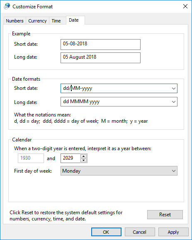Open the Currency tab
192x240 pixels.
click(x=37, y=21)
